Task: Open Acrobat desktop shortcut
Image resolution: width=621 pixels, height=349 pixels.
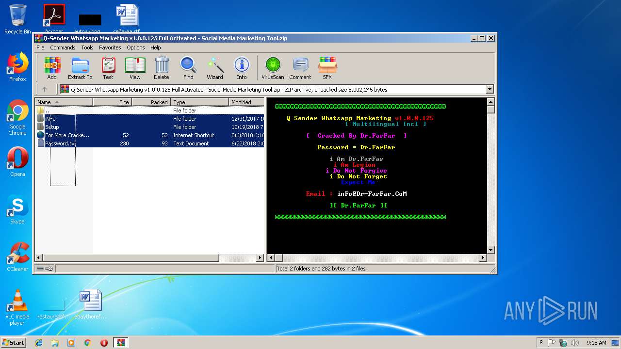Action: (54, 18)
